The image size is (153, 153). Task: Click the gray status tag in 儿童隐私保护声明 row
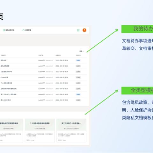click(78, 72)
